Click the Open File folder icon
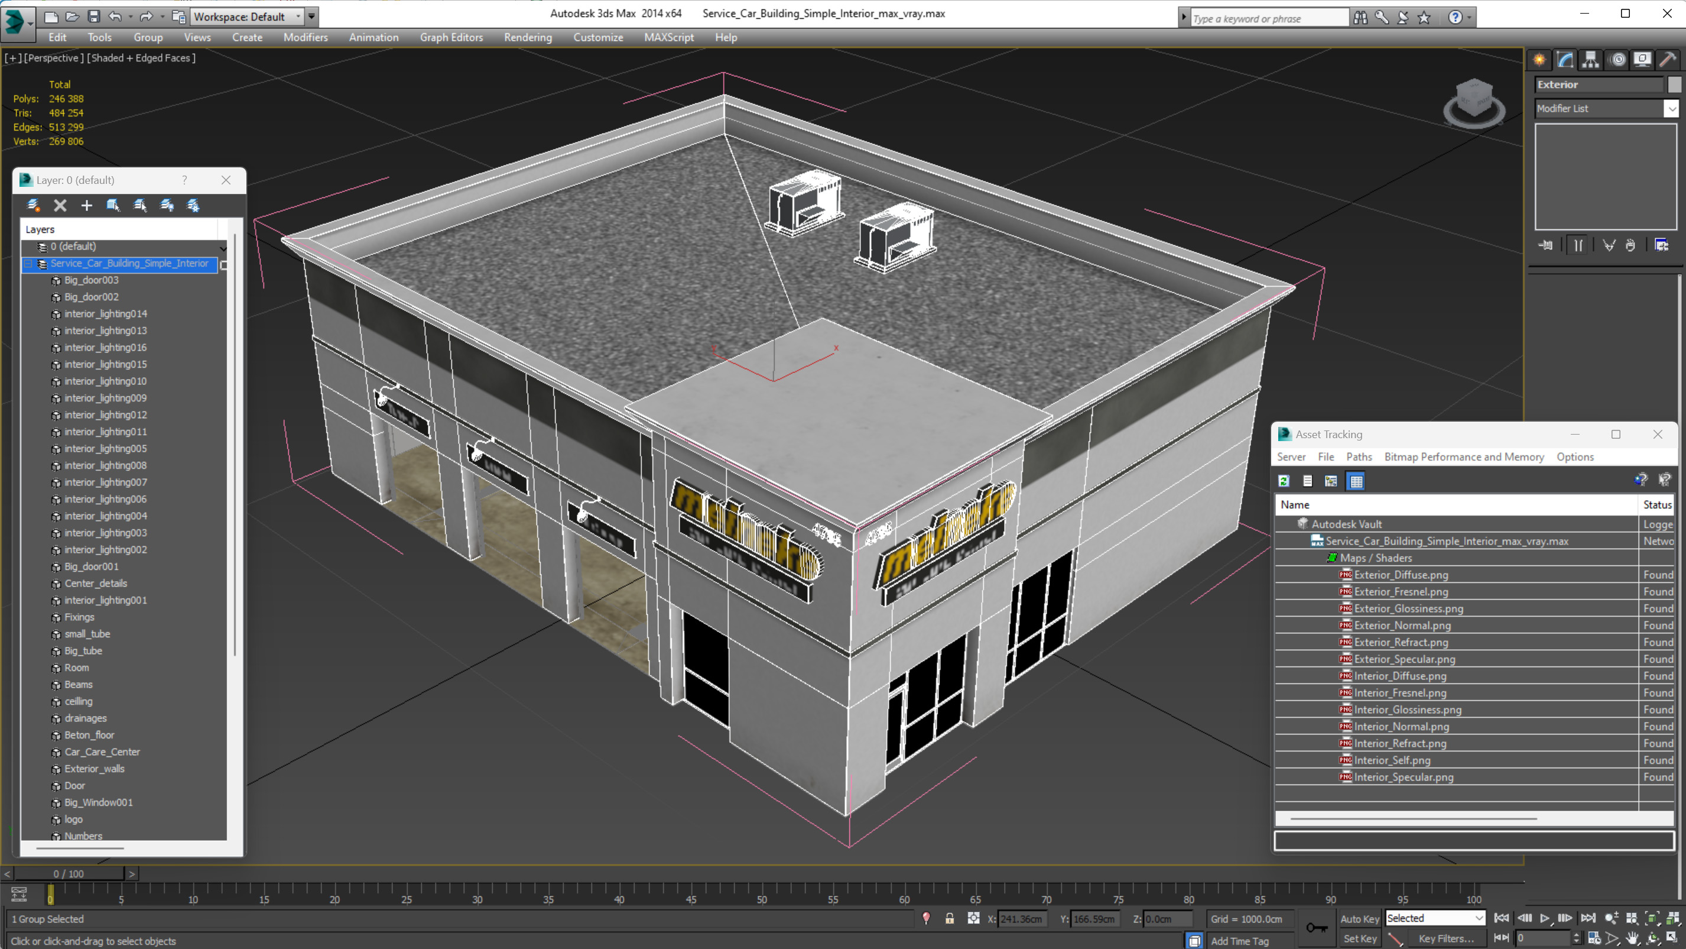This screenshot has width=1686, height=949. (x=72, y=17)
